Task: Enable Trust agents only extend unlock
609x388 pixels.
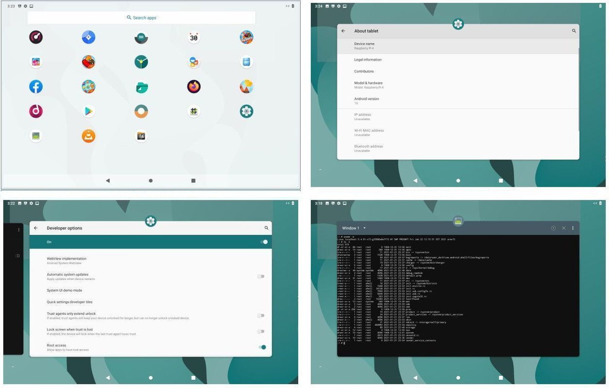Action: click(261, 316)
